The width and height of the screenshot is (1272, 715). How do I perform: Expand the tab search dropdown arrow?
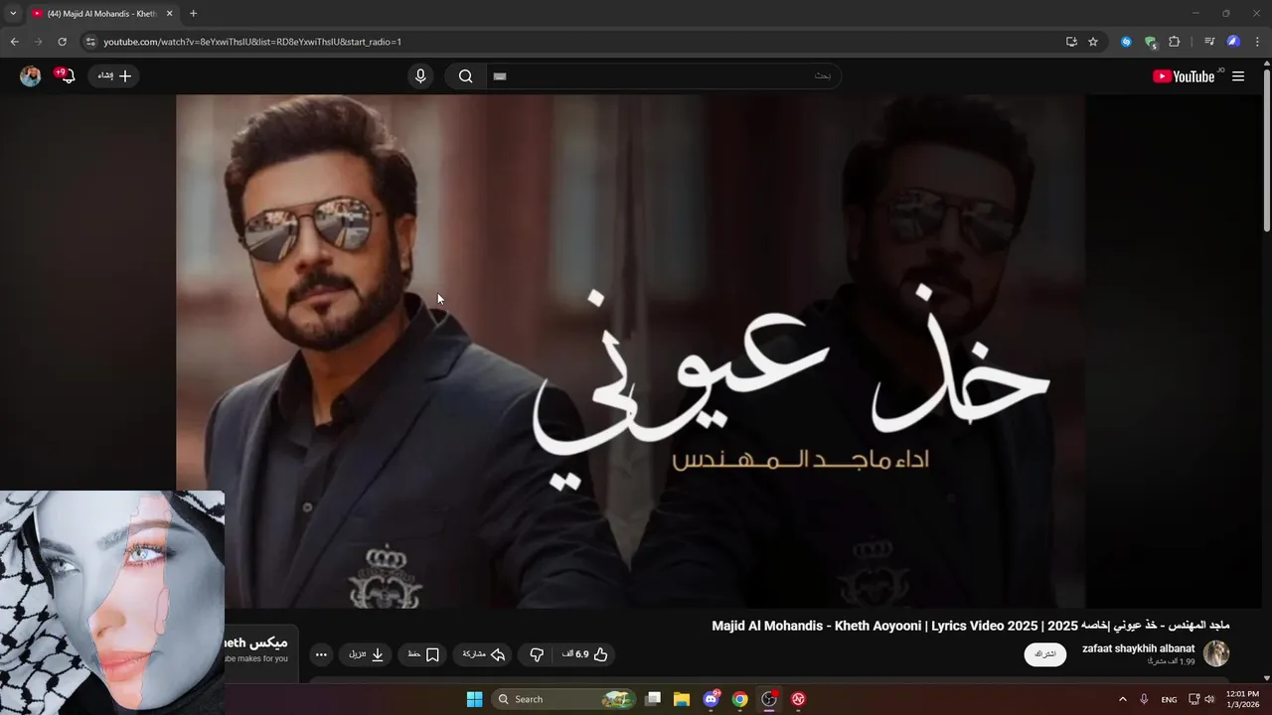[x=13, y=14]
